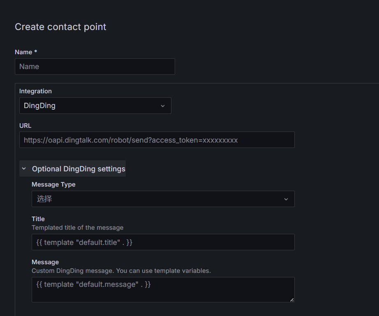
Task: Click the "Custom DingDing message" help text
Action: (121, 271)
